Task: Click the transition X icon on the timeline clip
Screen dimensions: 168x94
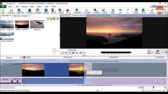Action: click(x=90, y=65)
